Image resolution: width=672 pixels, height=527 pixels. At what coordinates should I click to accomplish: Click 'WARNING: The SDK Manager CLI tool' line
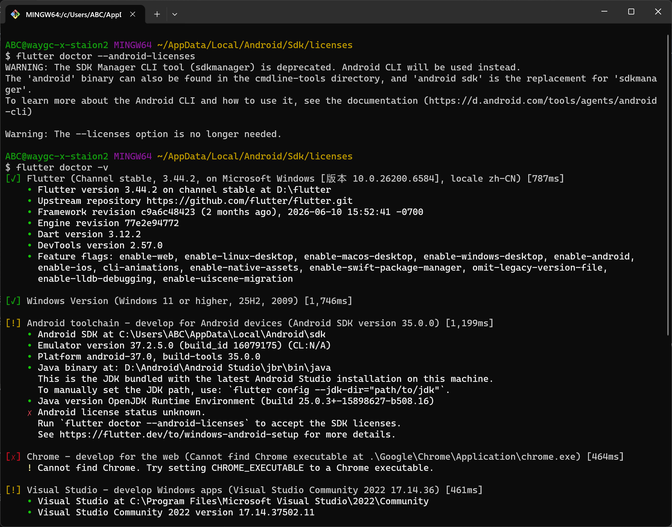[263, 67]
